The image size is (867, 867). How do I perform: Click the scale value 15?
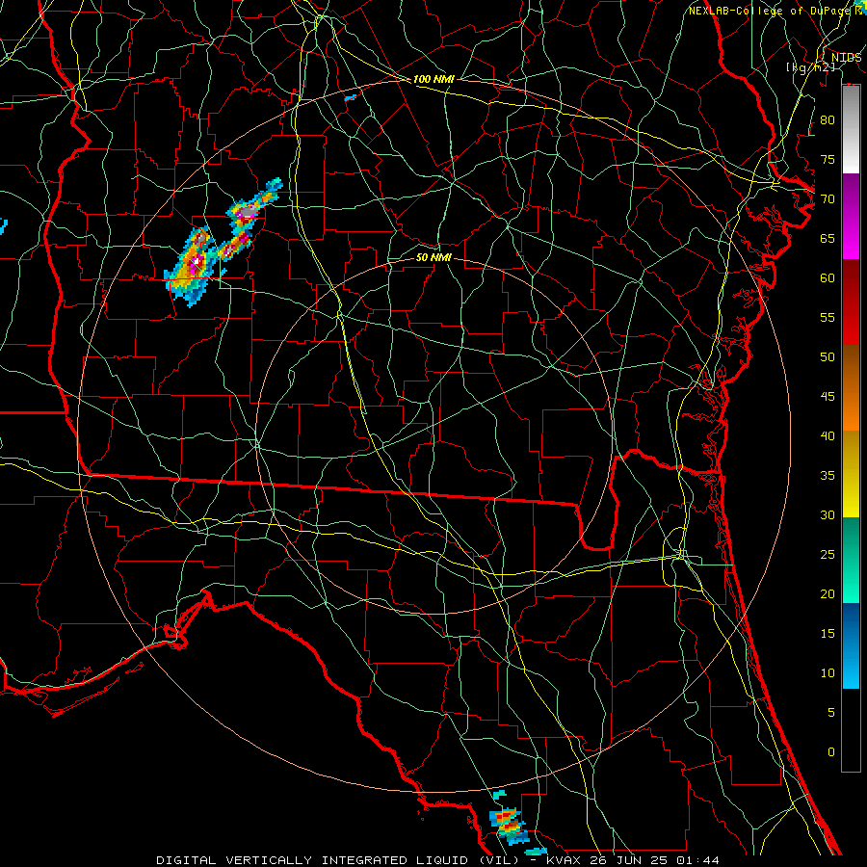[828, 634]
